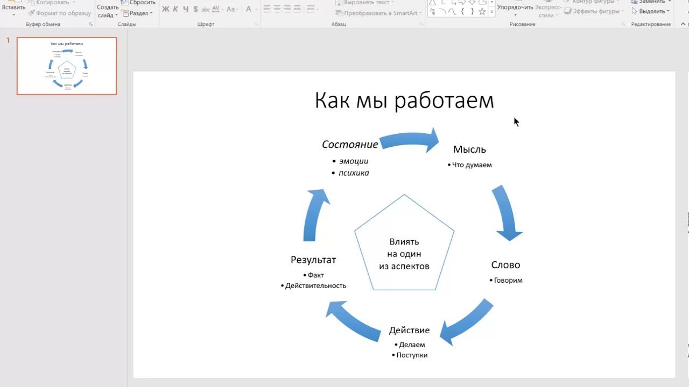Click Выровнять текст option
Image resolution: width=689 pixels, height=387 pixels.
click(365, 3)
